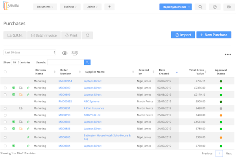Open the help question mark icon
The height and width of the screenshot is (161, 236).
(x=215, y=7)
